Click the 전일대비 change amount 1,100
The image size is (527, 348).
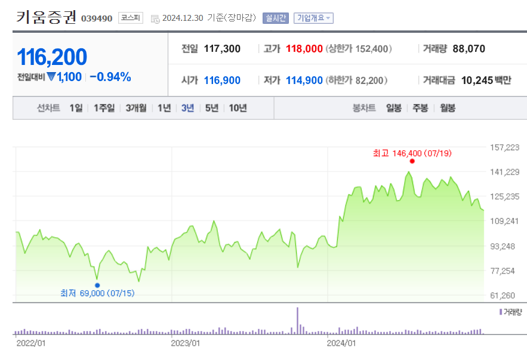pyautogui.click(x=69, y=77)
